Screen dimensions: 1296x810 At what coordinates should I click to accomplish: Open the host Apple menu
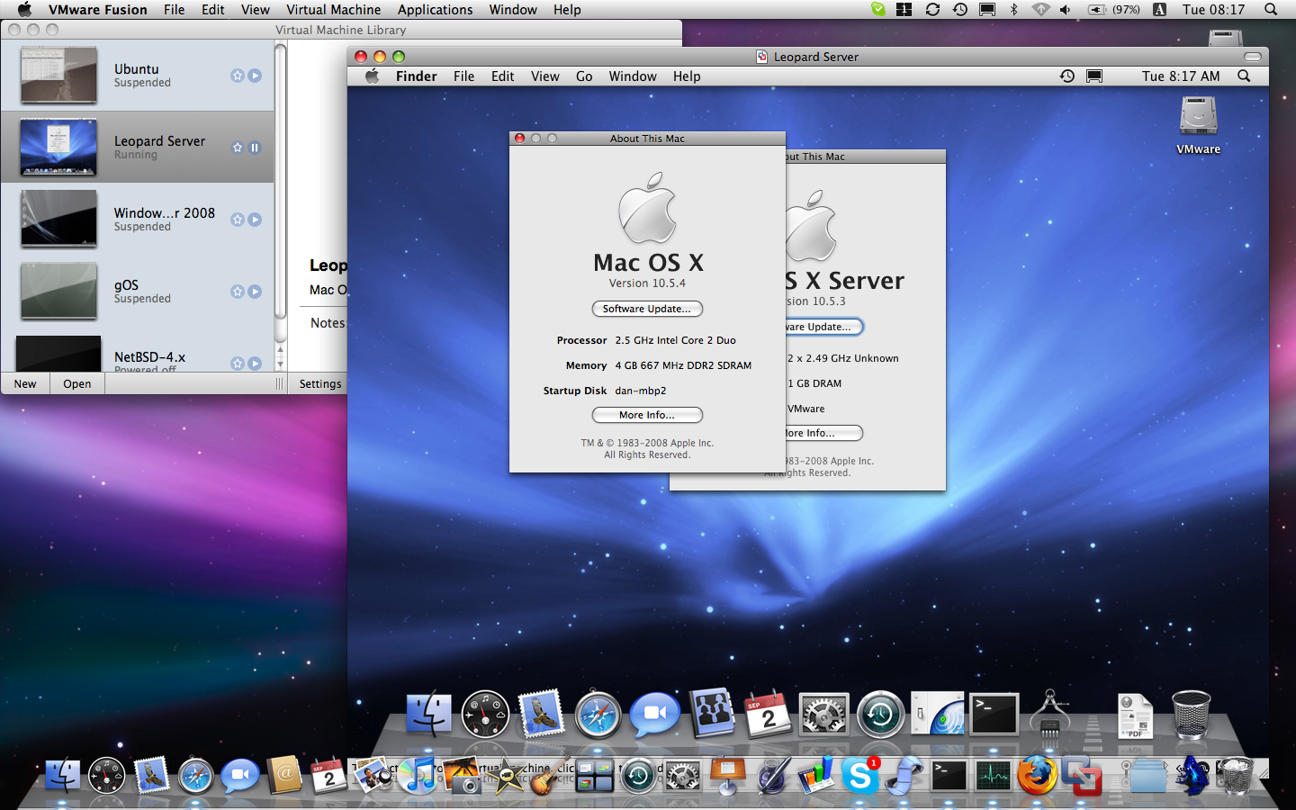25,9
